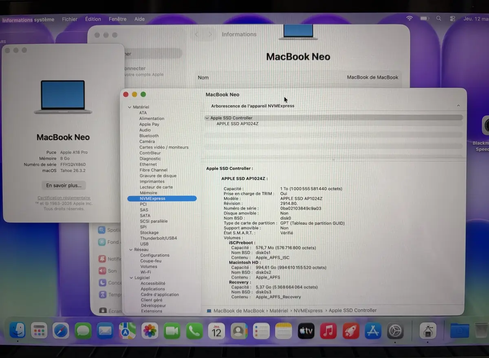Click the Wi-Fi icon in the menu bar
Image resolution: width=489 pixels, height=358 pixels.
409,18
